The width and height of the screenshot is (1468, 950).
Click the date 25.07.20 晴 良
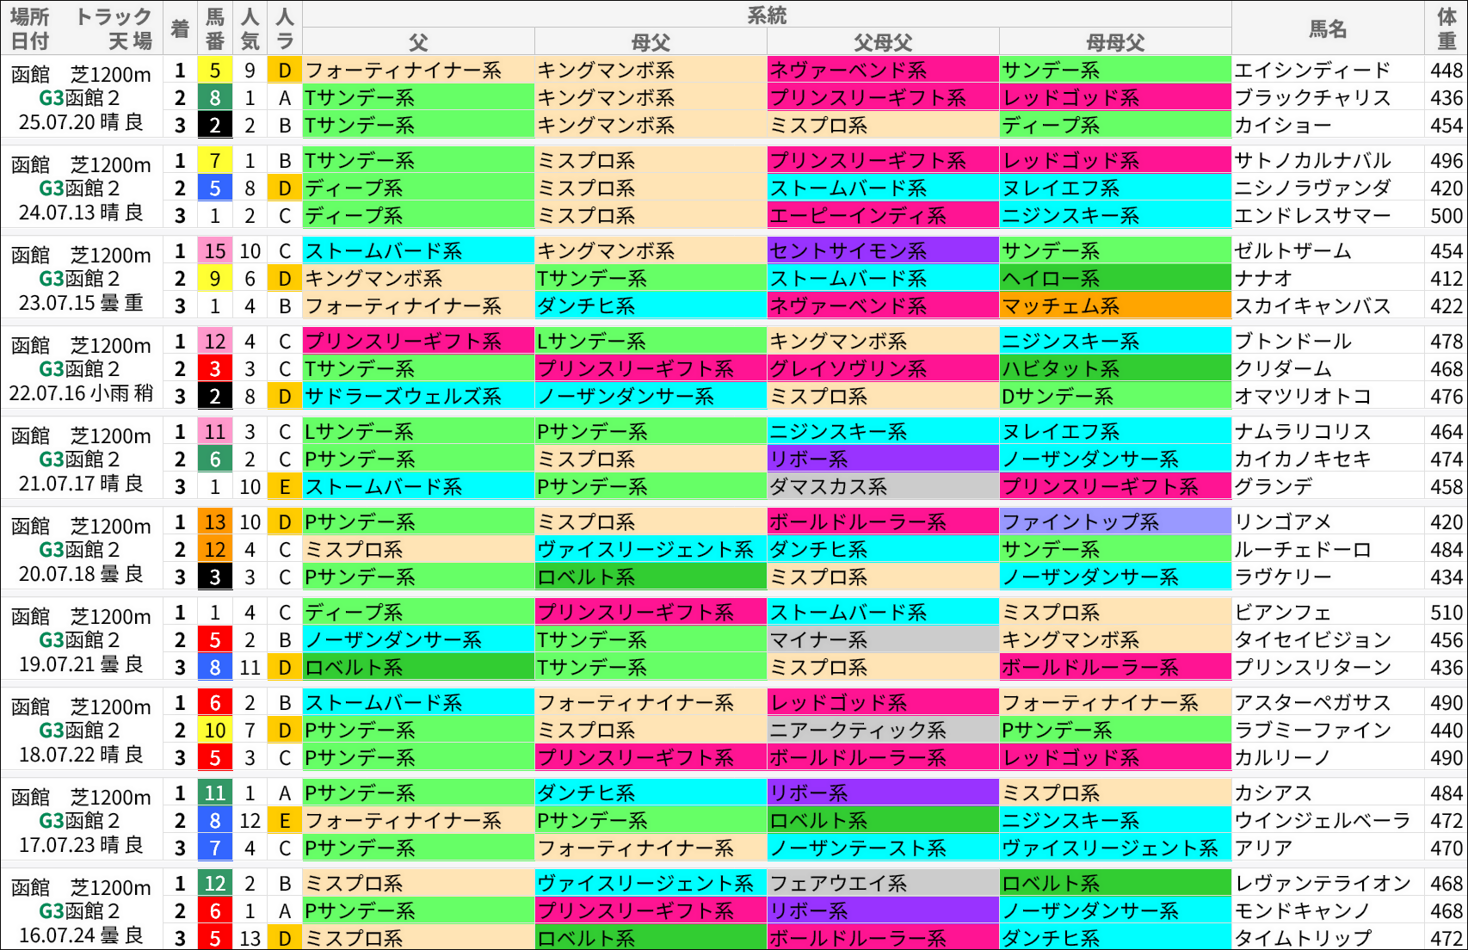click(81, 122)
